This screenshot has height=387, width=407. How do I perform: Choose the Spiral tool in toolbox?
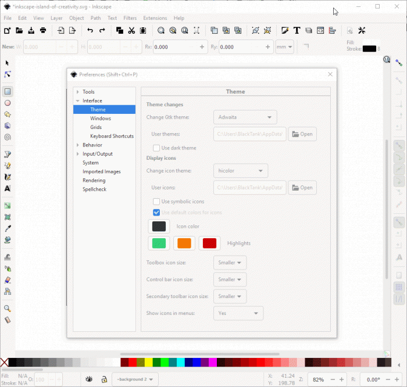coord(8,137)
